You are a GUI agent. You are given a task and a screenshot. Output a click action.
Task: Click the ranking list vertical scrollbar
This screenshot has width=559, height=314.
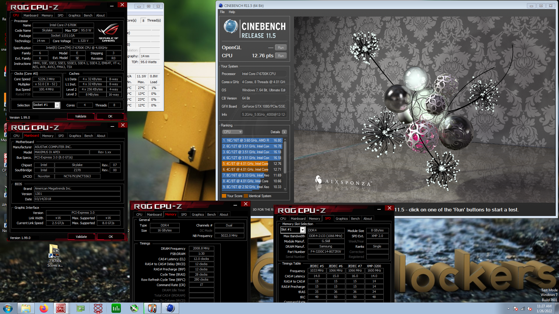coord(285,164)
